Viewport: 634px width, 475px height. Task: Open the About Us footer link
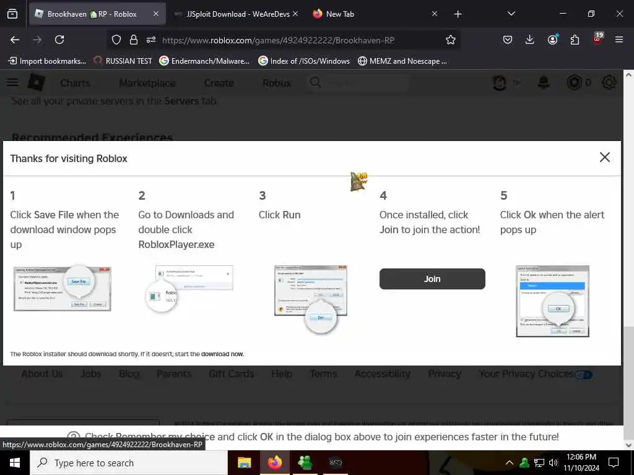pyautogui.click(x=42, y=374)
